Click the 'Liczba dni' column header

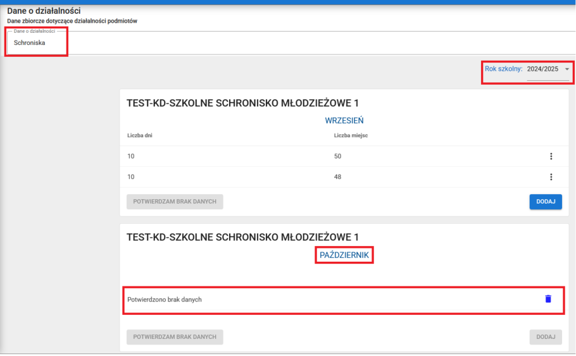[139, 135]
